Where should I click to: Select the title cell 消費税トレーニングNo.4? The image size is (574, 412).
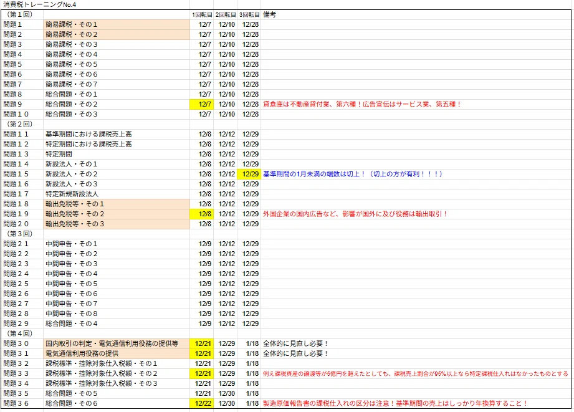(x=39, y=5)
